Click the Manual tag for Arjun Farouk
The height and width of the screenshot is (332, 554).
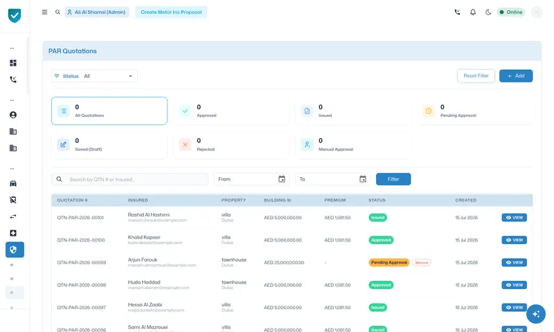(x=422, y=263)
